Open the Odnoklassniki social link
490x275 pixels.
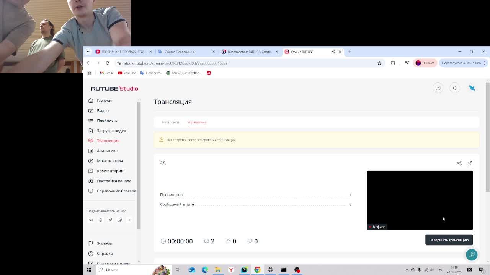tap(100, 220)
